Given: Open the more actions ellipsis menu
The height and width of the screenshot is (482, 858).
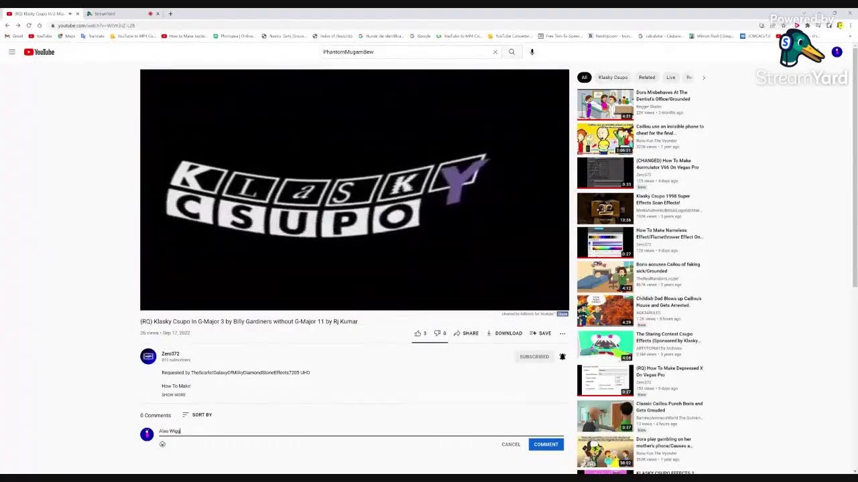Looking at the screenshot, I should (562, 333).
